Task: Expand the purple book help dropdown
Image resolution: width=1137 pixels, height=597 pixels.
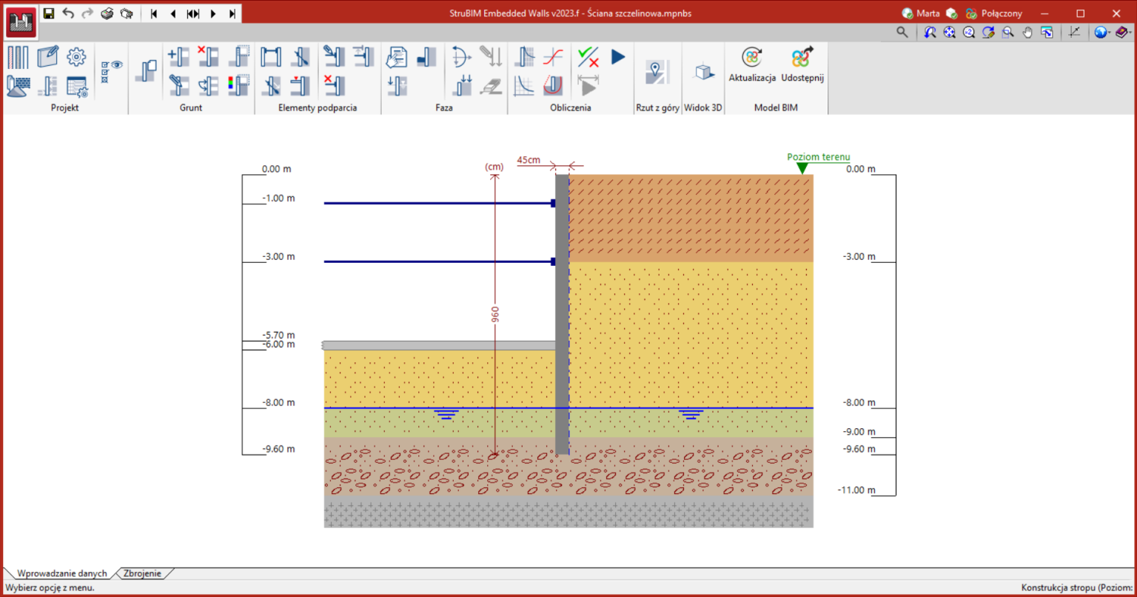Action: point(1124,33)
